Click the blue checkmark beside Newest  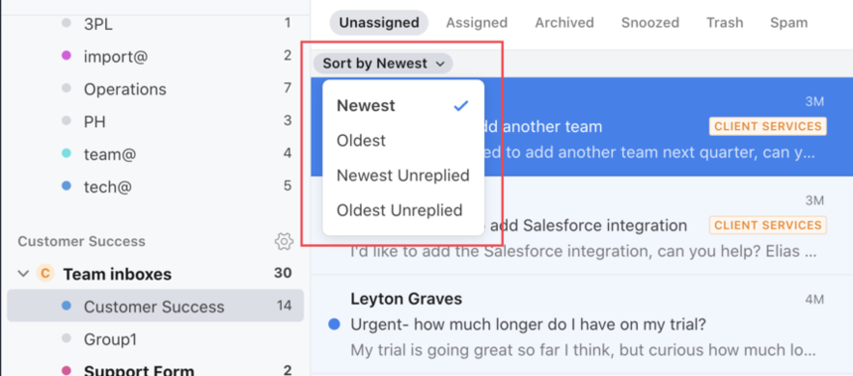pyautogui.click(x=461, y=105)
